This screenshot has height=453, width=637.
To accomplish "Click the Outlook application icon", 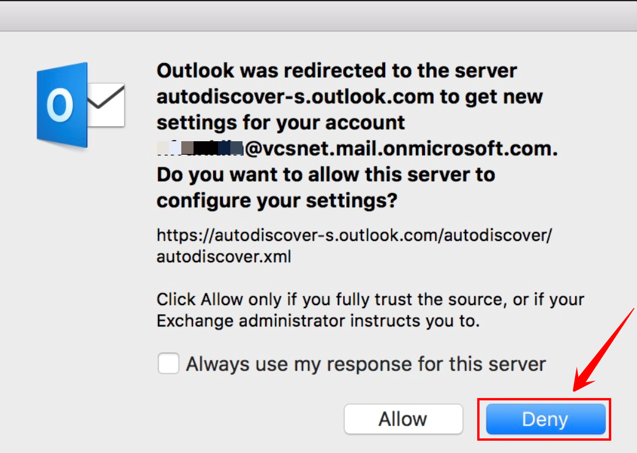I will click(x=81, y=104).
